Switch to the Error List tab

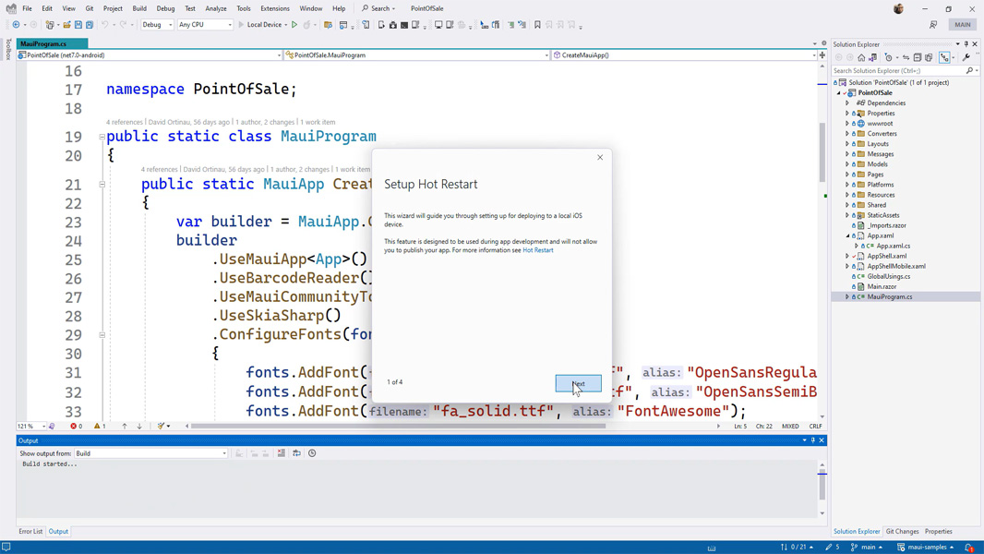coord(30,532)
